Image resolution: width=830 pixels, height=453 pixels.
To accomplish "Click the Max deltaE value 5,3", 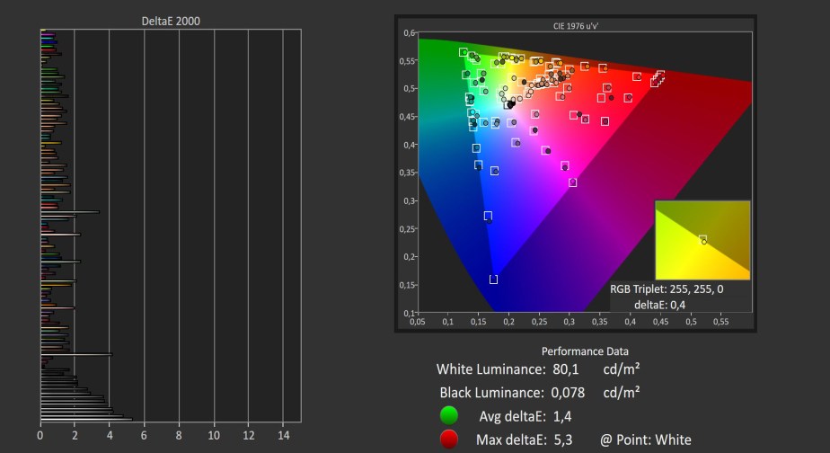I will tap(562, 440).
